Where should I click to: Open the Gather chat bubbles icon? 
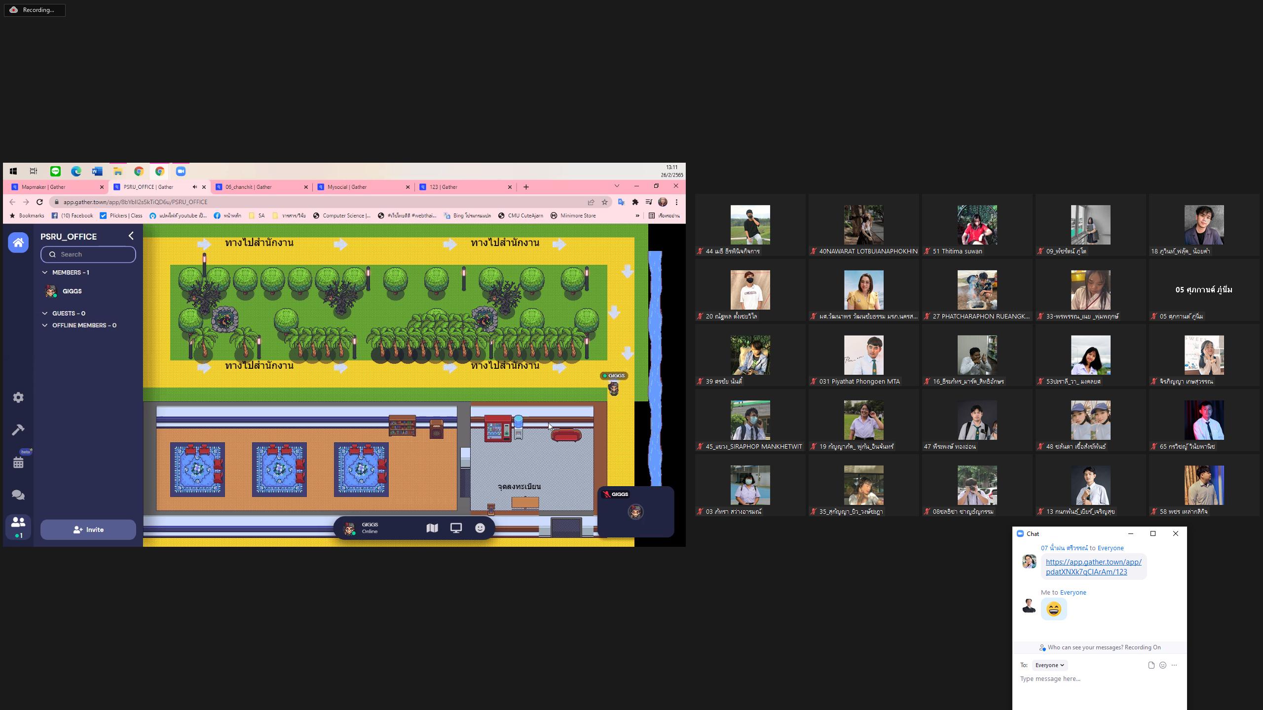pos(18,495)
